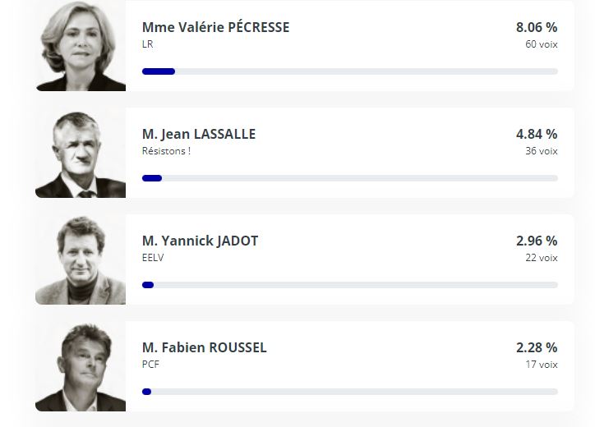Click the 4.84 % score
Viewport: 595px width, 427px height.
[537, 134]
